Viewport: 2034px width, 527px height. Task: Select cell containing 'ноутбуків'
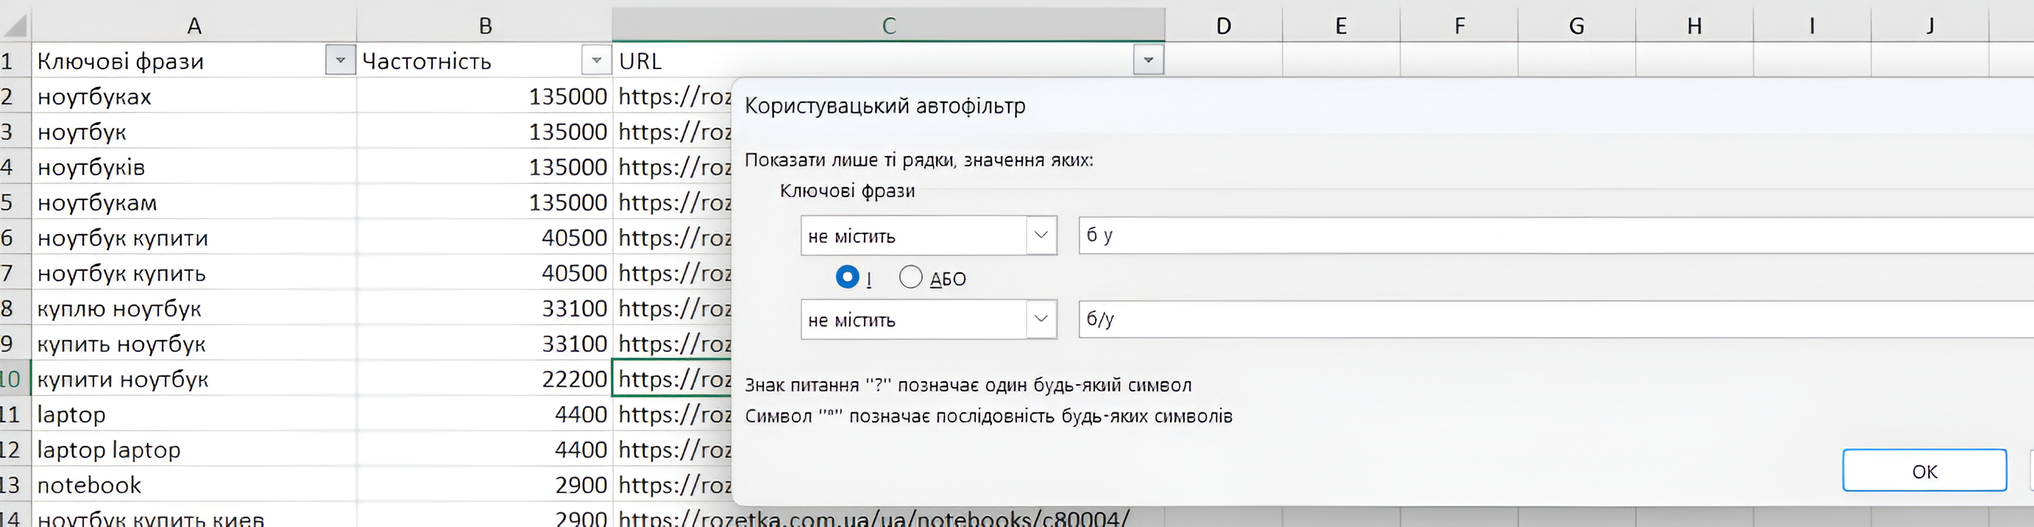click(x=194, y=167)
